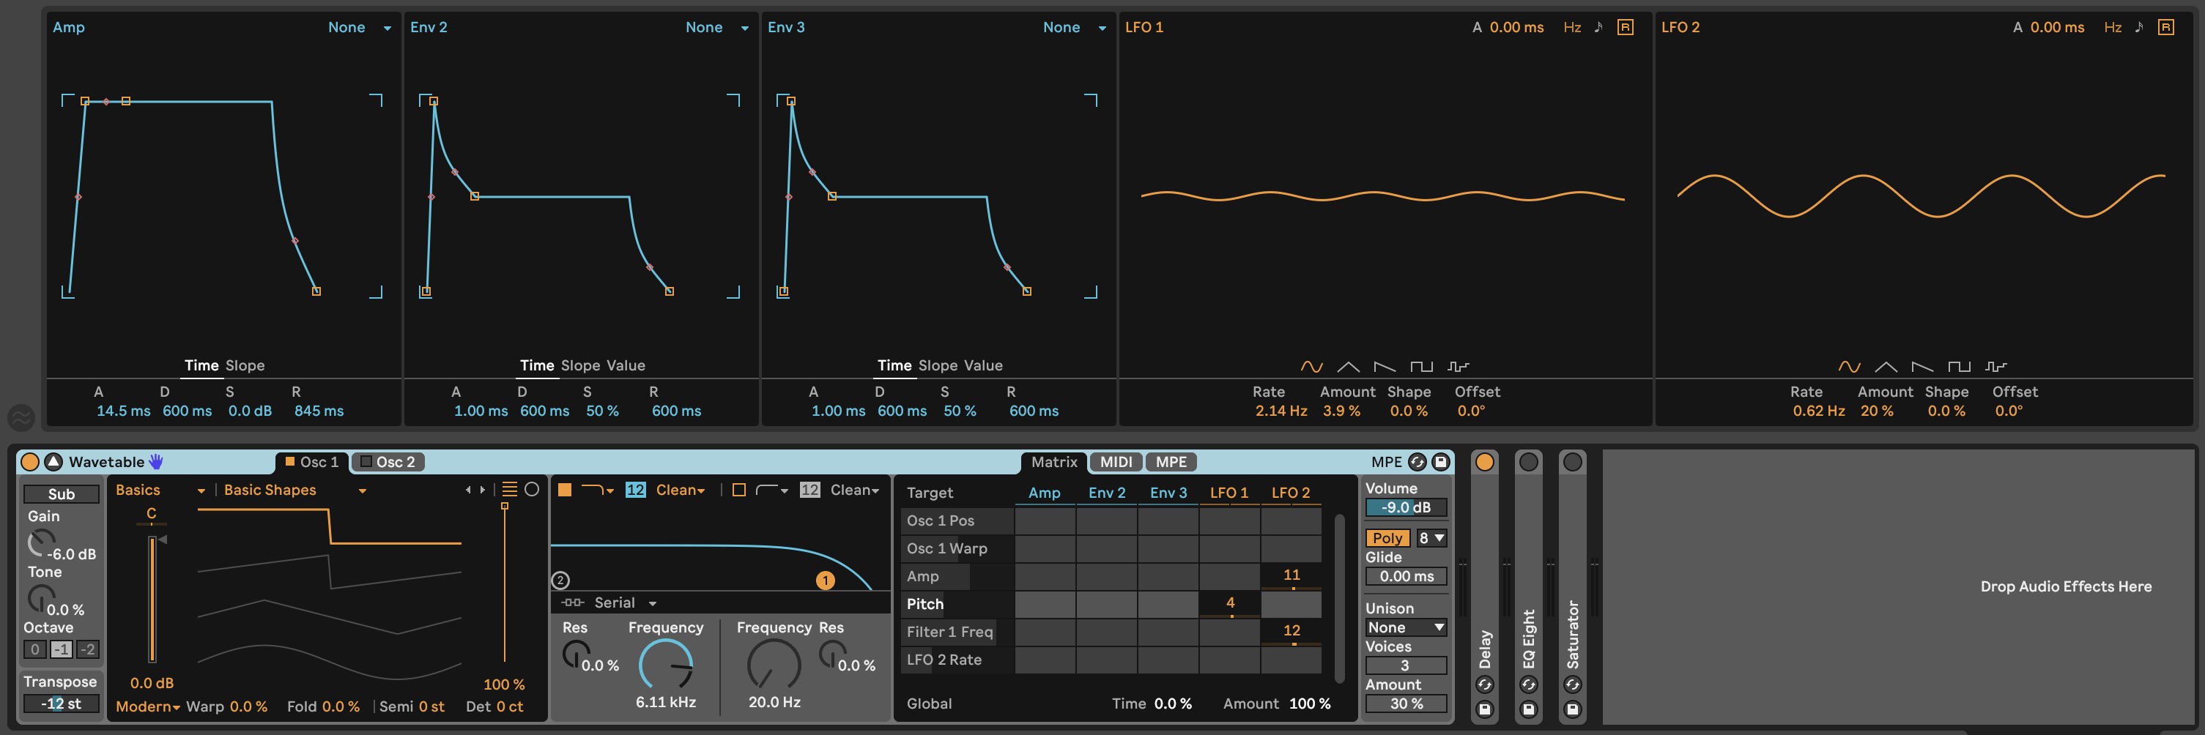Select random waveform for LFO 2
Image resolution: width=2205 pixels, height=735 pixels.
tap(1996, 366)
